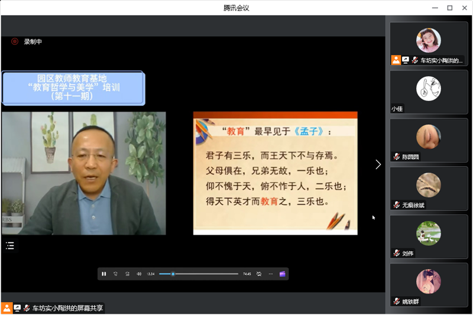
Task: Click orange host icon in top participant tile
Action: point(396,60)
